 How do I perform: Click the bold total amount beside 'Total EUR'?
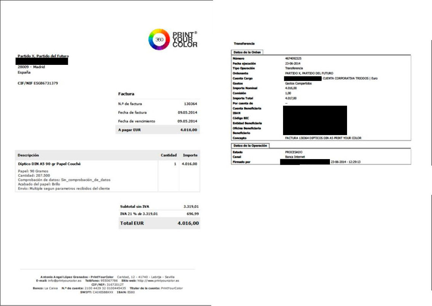[x=188, y=223]
